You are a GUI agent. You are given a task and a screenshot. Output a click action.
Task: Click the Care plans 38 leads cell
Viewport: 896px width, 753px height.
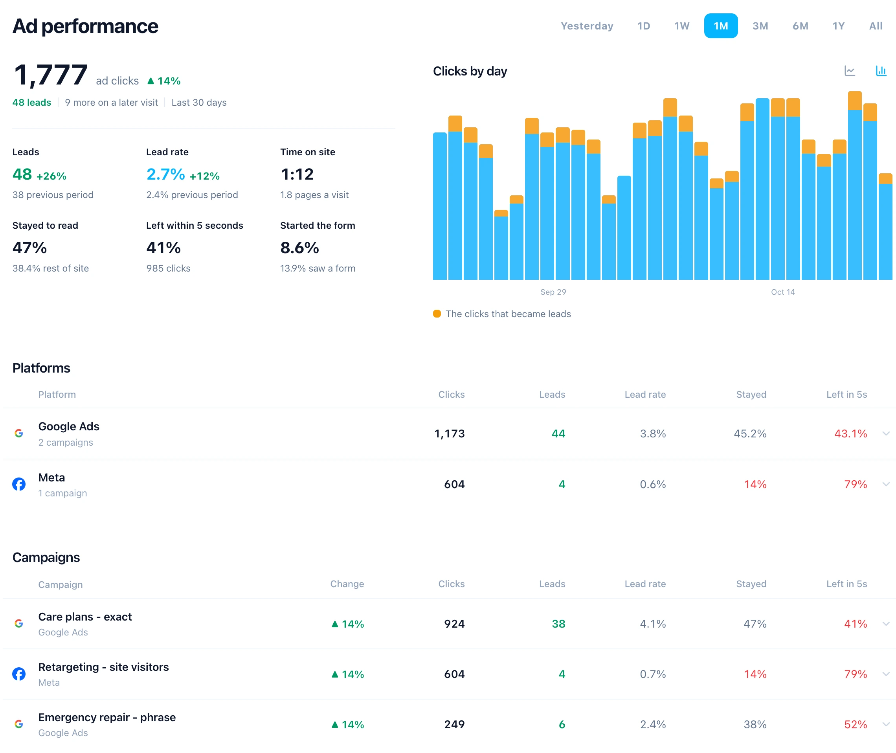[558, 624]
